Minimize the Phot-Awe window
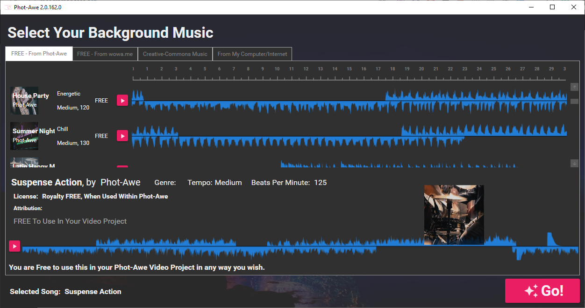The image size is (585, 308). click(x=531, y=7)
